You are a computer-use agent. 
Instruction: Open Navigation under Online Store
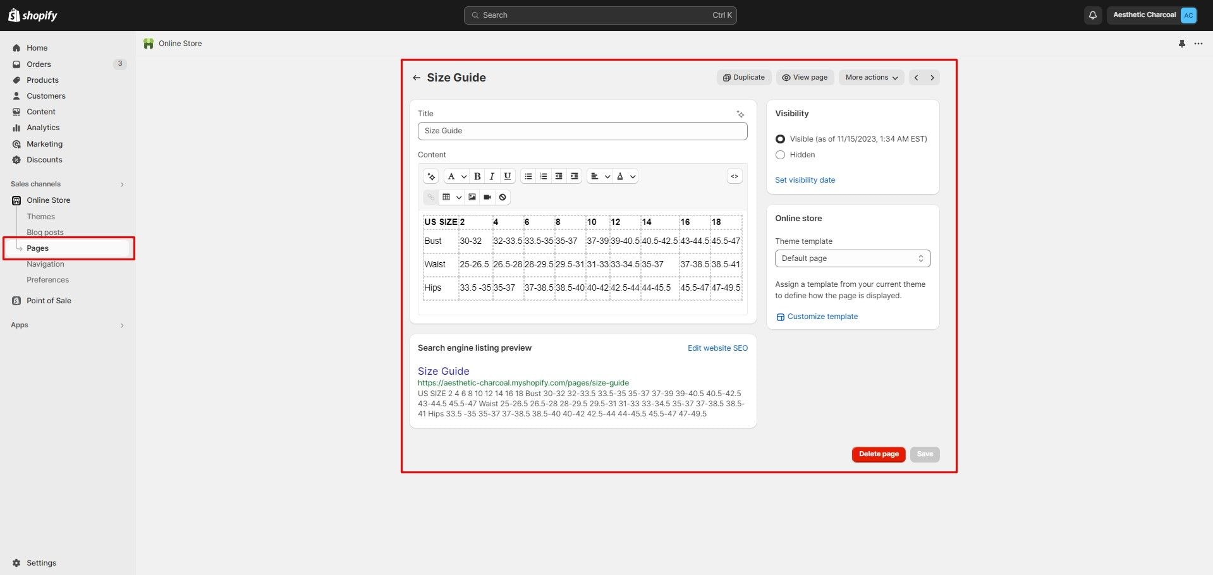coord(46,264)
